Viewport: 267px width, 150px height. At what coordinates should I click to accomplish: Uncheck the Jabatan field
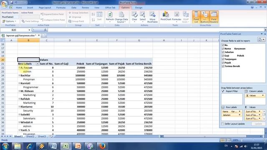click(223, 52)
